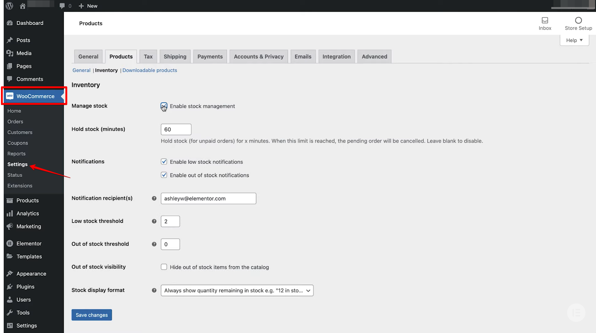
Task: Open Elementor icon in sidebar menu
Action: click(10, 244)
